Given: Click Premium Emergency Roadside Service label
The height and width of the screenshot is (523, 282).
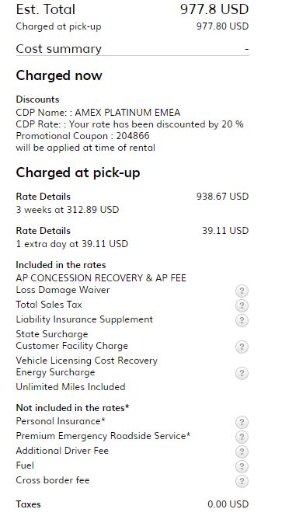Looking at the screenshot, I should click(x=103, y=436).
